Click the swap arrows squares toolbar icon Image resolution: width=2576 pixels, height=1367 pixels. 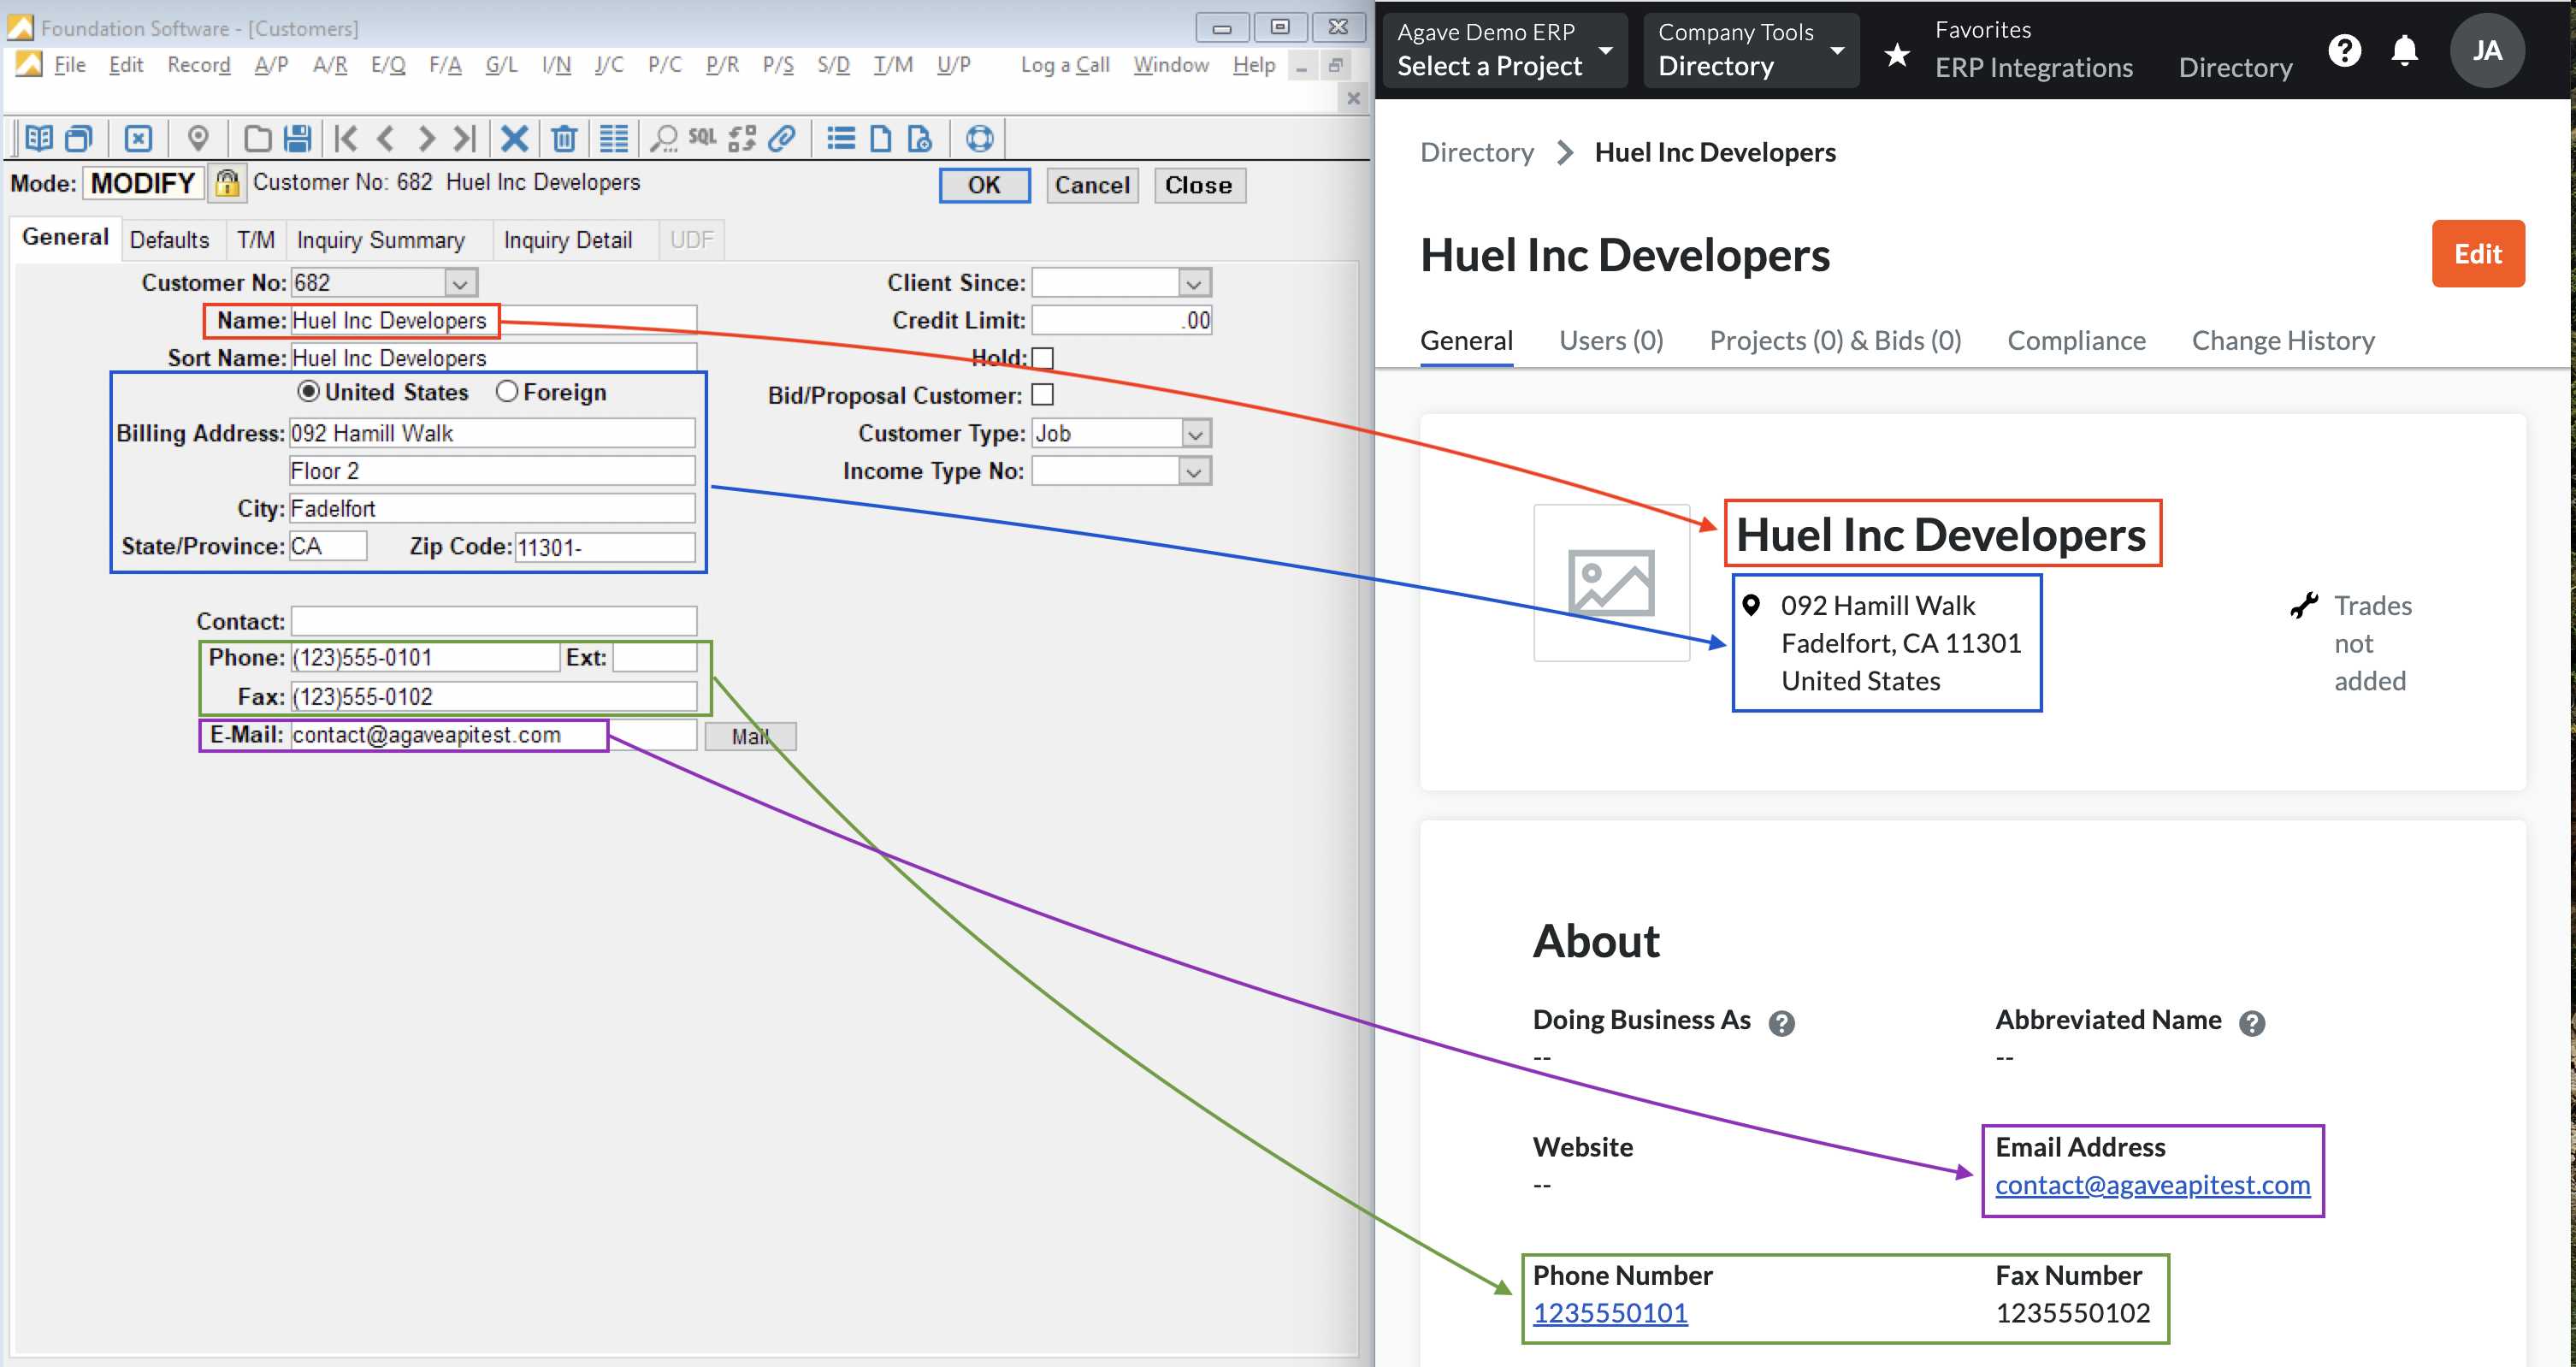(742, 138)
